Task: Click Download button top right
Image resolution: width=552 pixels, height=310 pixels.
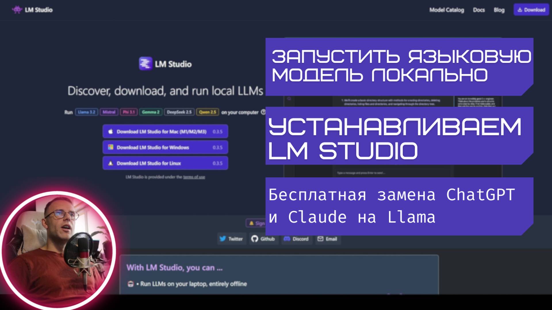Action: pyautogui.click(x=532, y=10)
